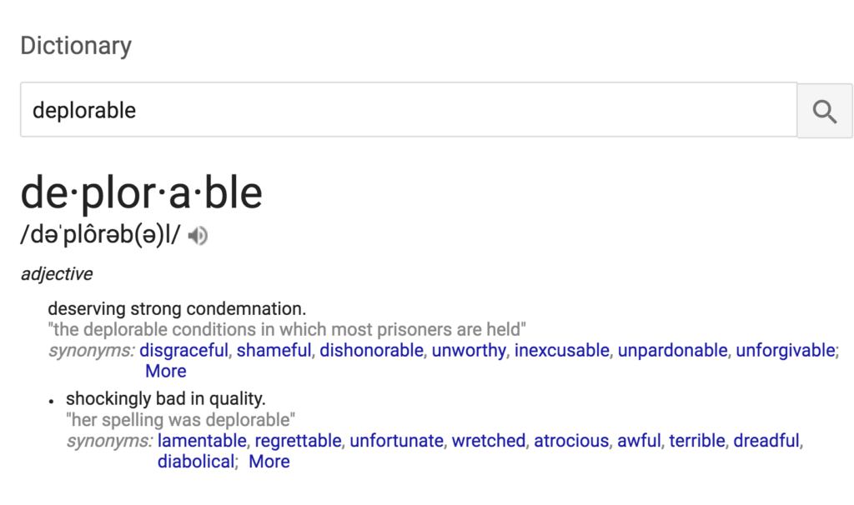Play the pronunciation audio speaker icon
Screen dimensions: 854x505
[198, 236]
